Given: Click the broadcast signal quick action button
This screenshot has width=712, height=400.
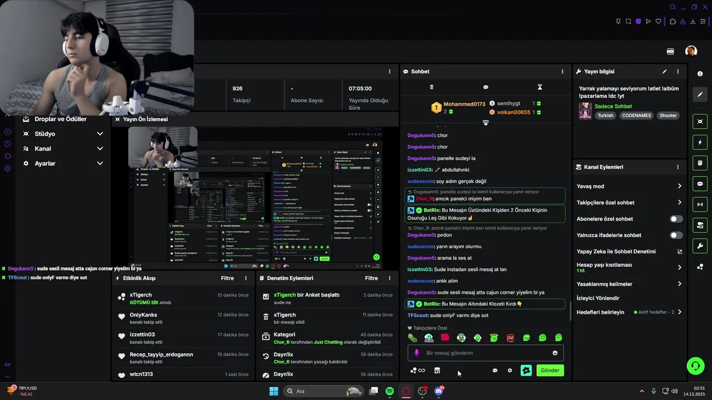Looking at the screenshot, I should 700,204.
